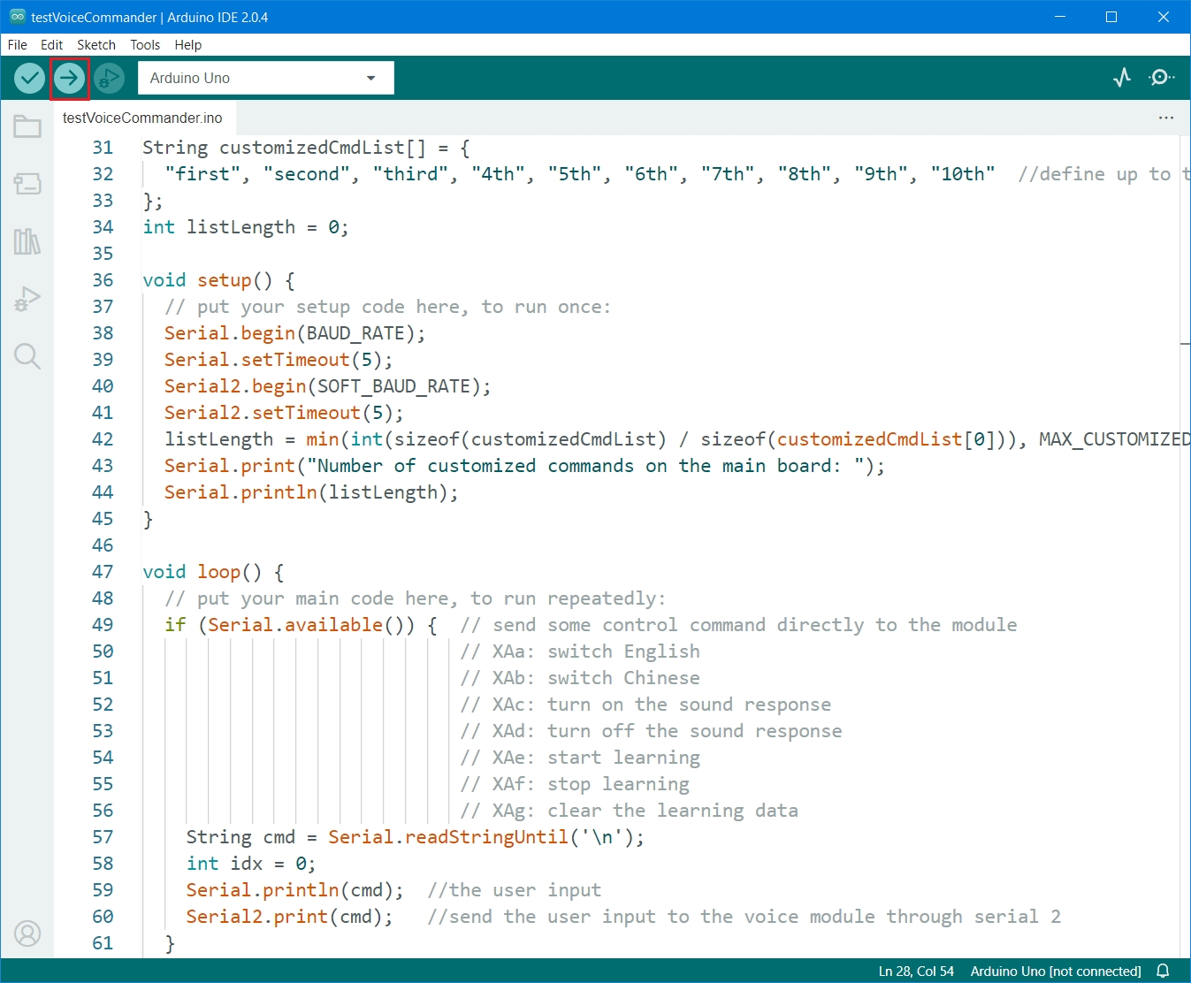1191x983 pixels.
Task: Click the user account icon
Action: click(27, 933)
